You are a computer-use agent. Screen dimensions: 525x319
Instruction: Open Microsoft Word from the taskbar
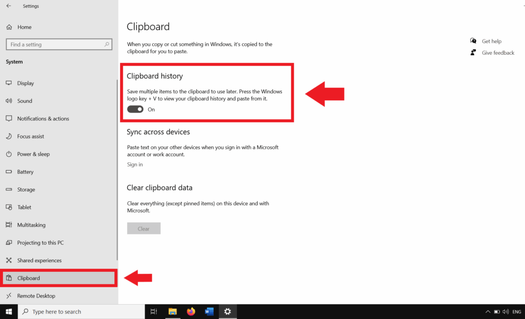point(209,311)
